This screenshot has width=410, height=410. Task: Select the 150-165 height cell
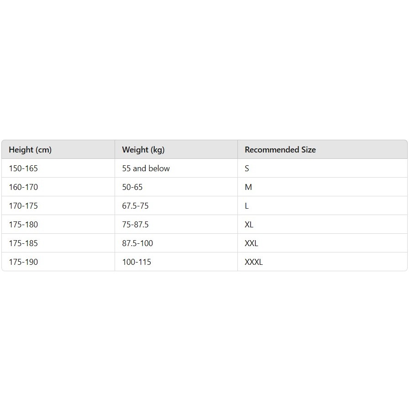coord(58,168)
